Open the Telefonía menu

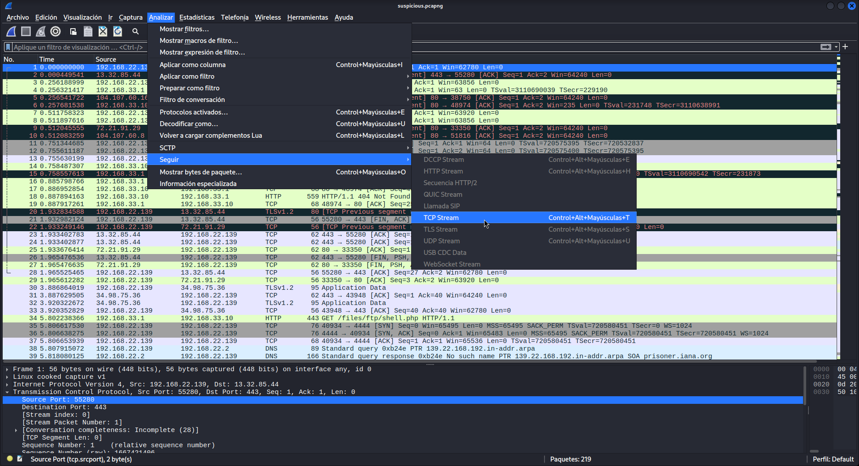[x=234, y=17]
